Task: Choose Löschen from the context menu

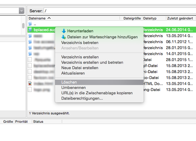Action: click(69, 82)
